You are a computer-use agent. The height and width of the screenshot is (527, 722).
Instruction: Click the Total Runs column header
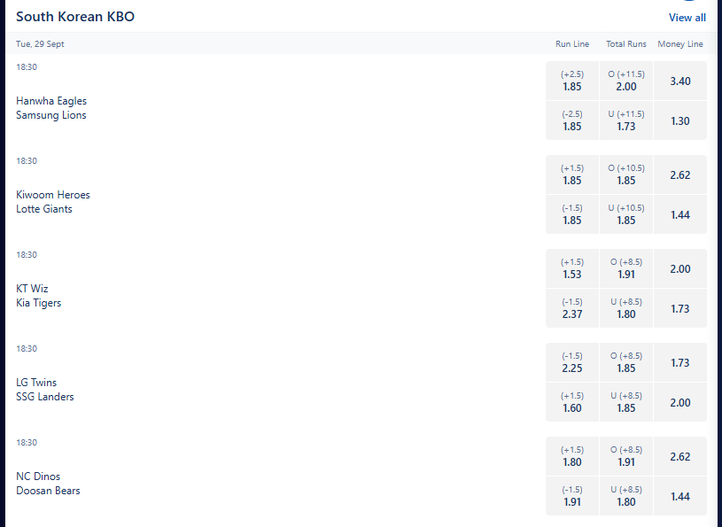click(x=625, y=43)
